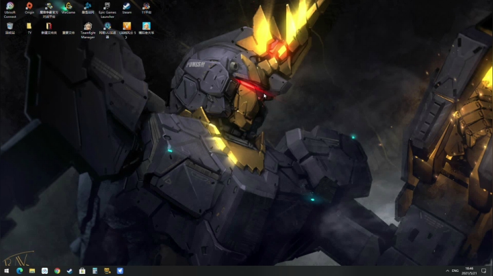
Task: Open the clock and date flyout
Action: 469,271
